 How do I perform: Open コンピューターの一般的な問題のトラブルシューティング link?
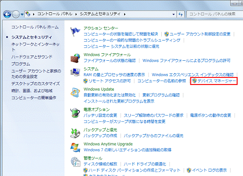pos(132,40)
